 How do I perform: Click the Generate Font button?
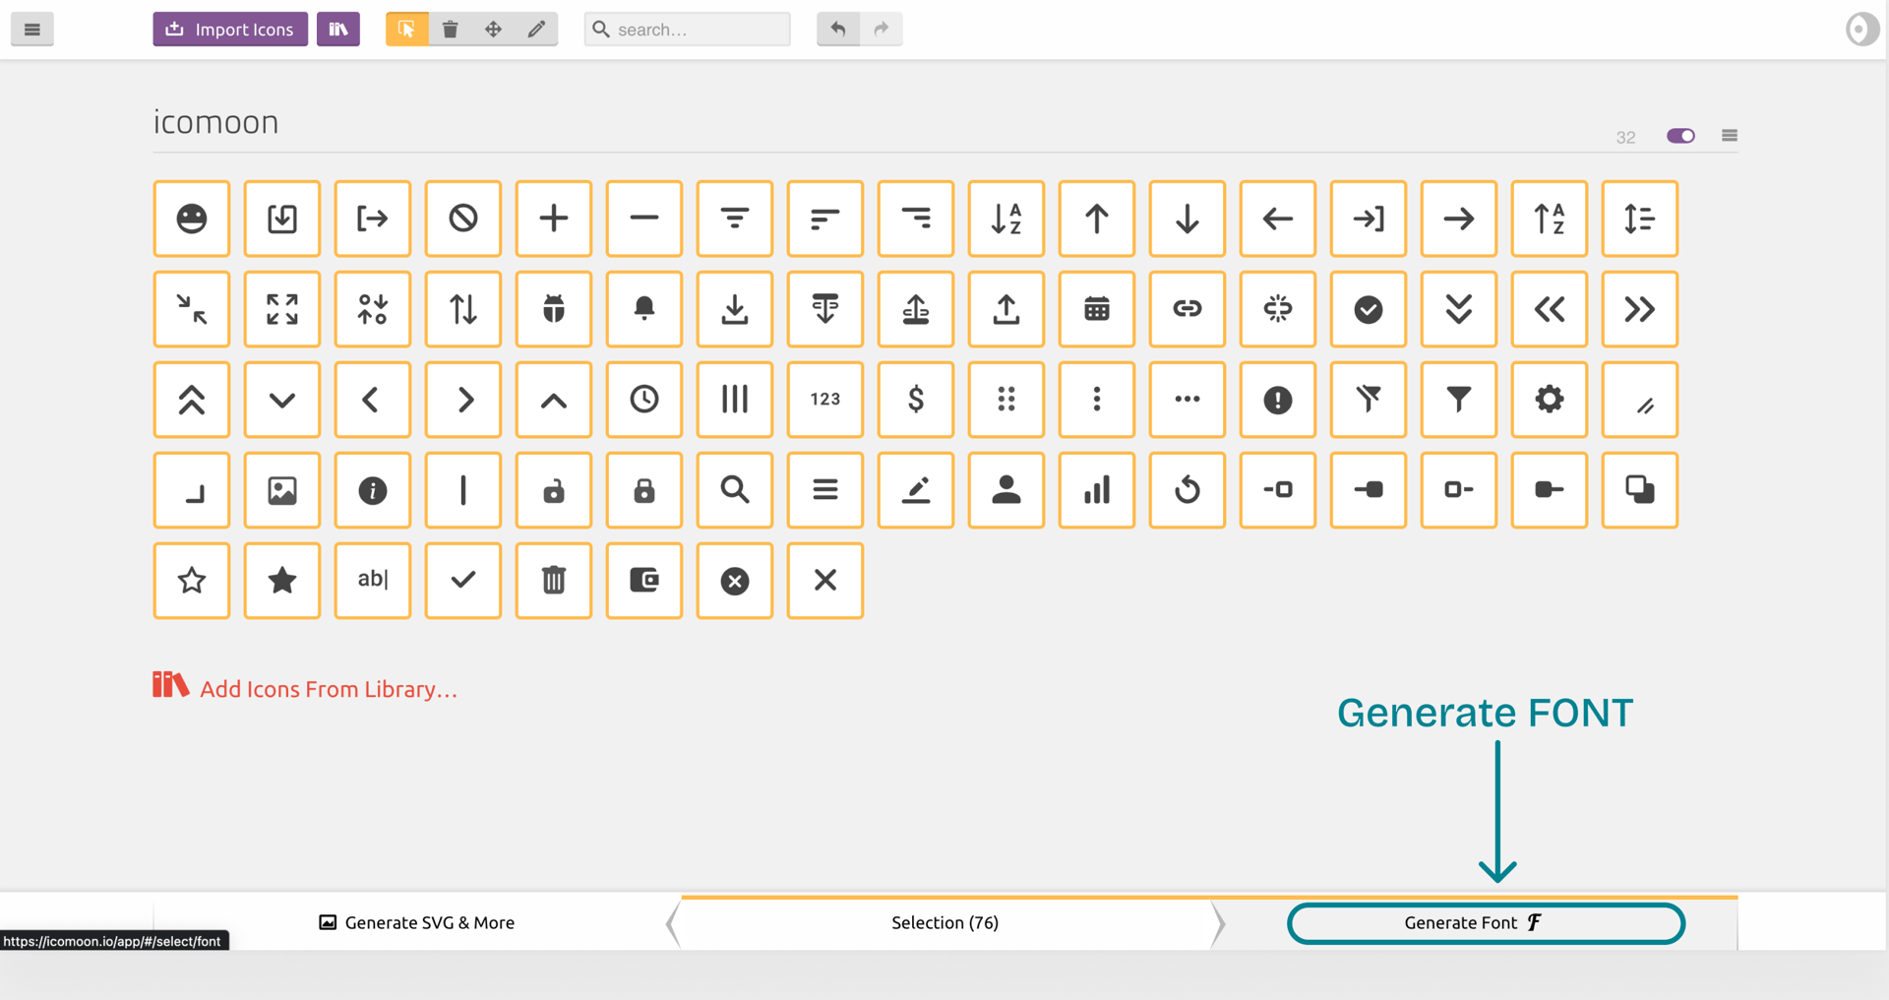(1486, 922)
